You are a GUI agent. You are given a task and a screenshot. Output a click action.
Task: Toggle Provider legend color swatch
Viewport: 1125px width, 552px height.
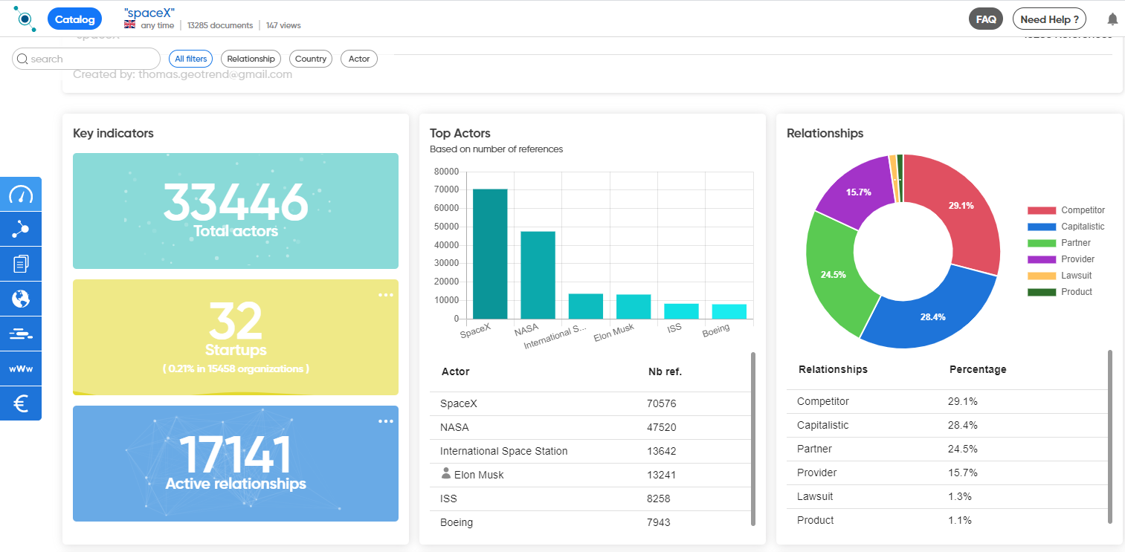[1042, 259]
